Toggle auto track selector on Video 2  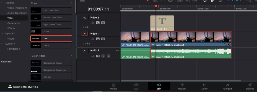click(x=98, y=23)
